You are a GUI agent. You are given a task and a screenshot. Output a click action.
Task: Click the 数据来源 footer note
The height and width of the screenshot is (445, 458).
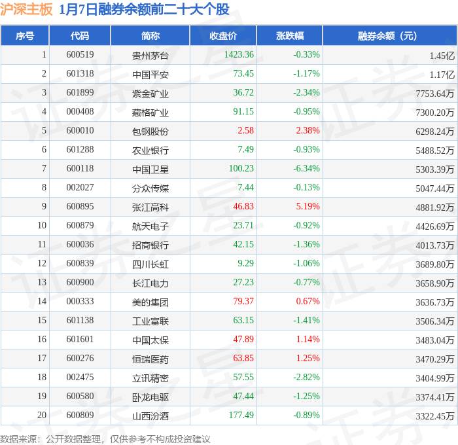(x=105, y=439)
